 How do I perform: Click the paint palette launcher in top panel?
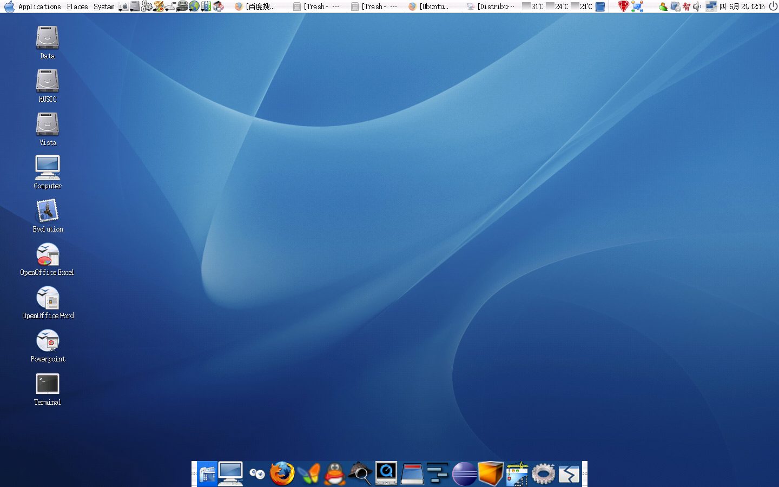point(159,6)
